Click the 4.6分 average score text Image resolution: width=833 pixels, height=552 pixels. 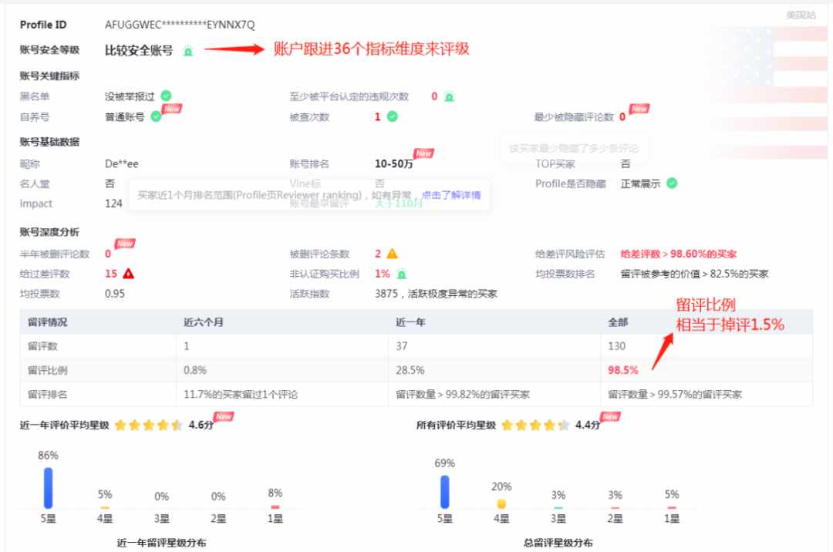click(x=201, y=425)
